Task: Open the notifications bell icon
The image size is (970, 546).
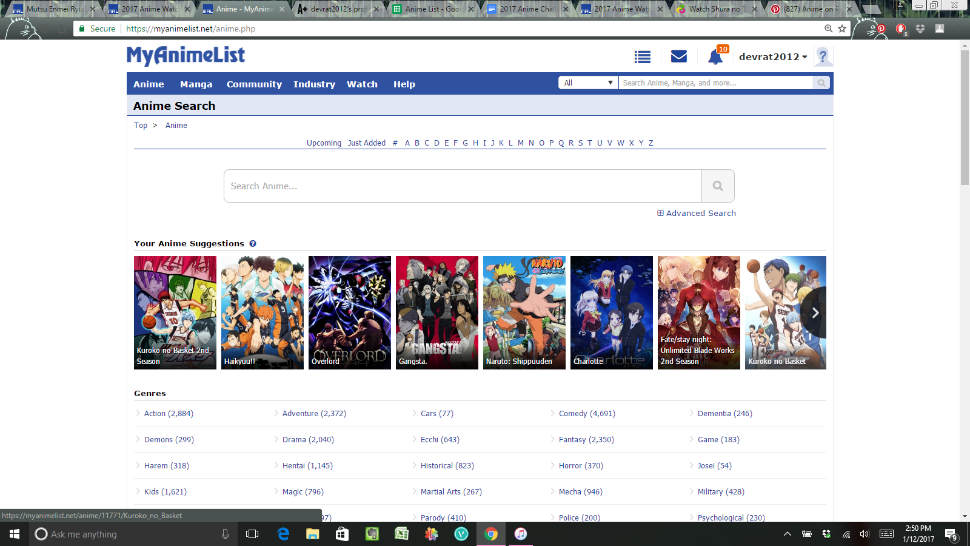Action: (715, 57)
